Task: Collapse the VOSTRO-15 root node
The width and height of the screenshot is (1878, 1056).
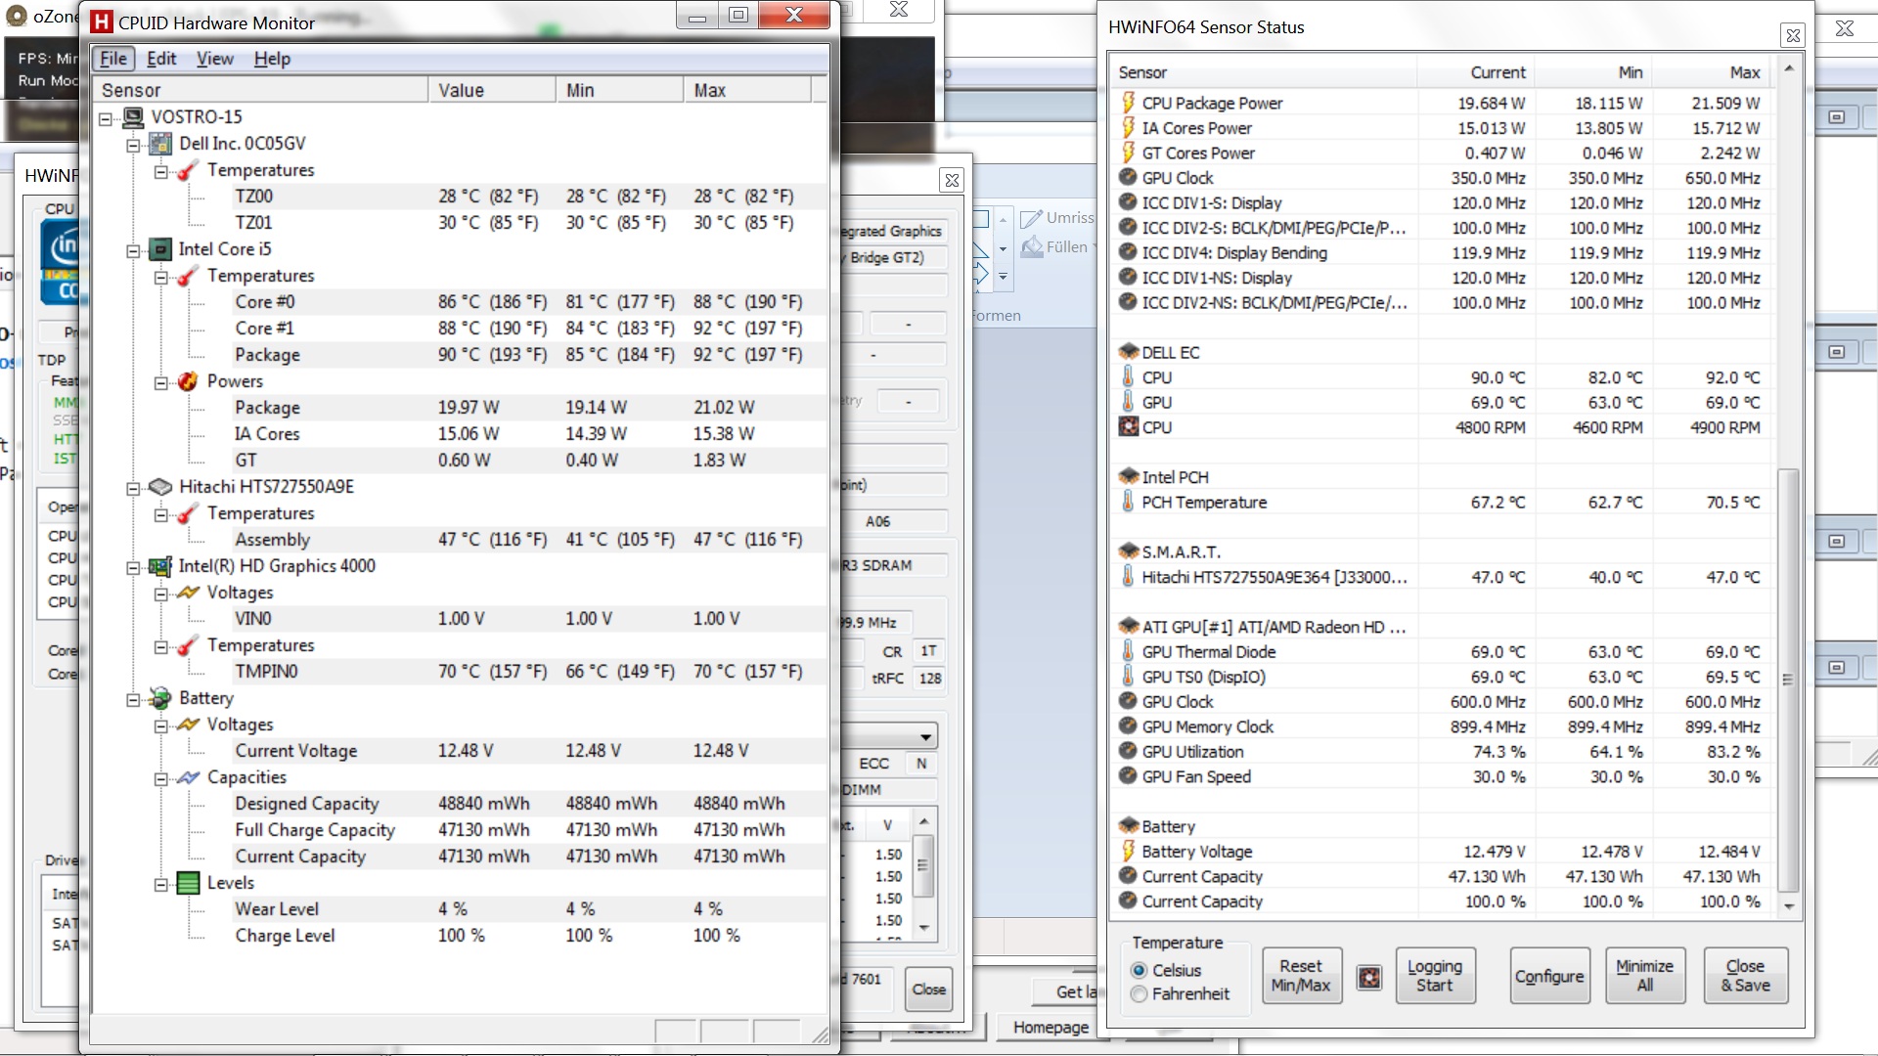Action: (106, 118)
